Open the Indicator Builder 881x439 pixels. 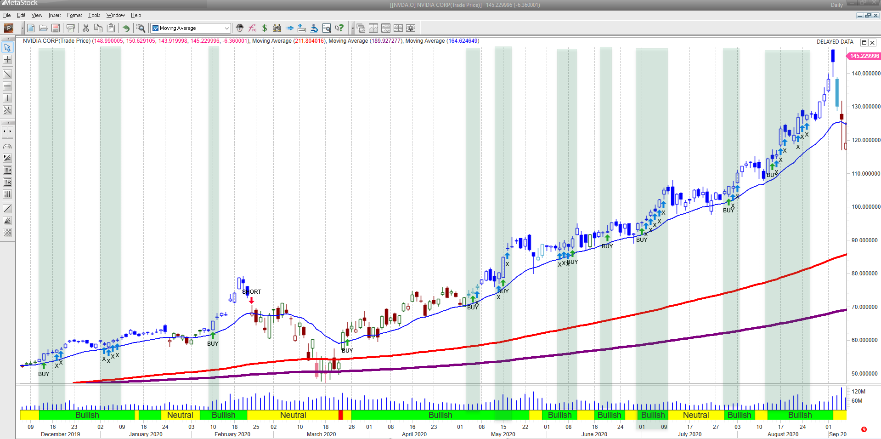tap(252, 28)
